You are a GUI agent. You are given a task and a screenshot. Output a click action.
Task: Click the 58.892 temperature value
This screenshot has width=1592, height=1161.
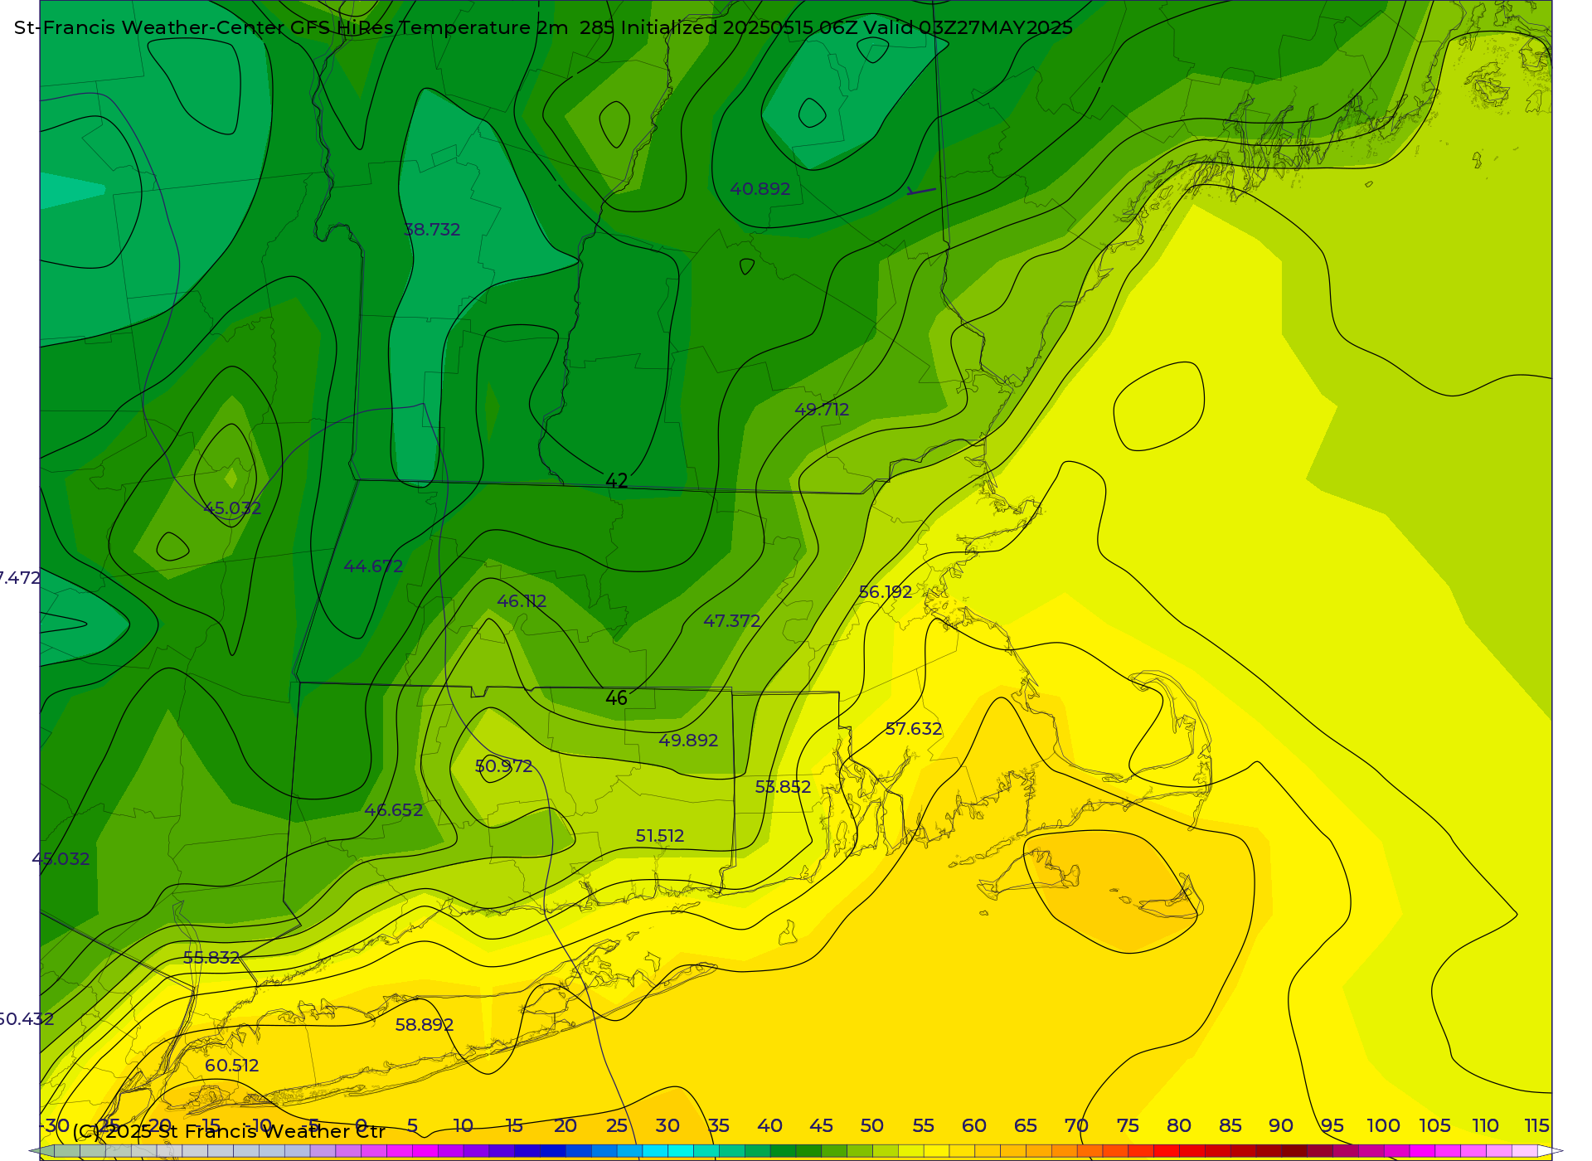[425, 1025]
